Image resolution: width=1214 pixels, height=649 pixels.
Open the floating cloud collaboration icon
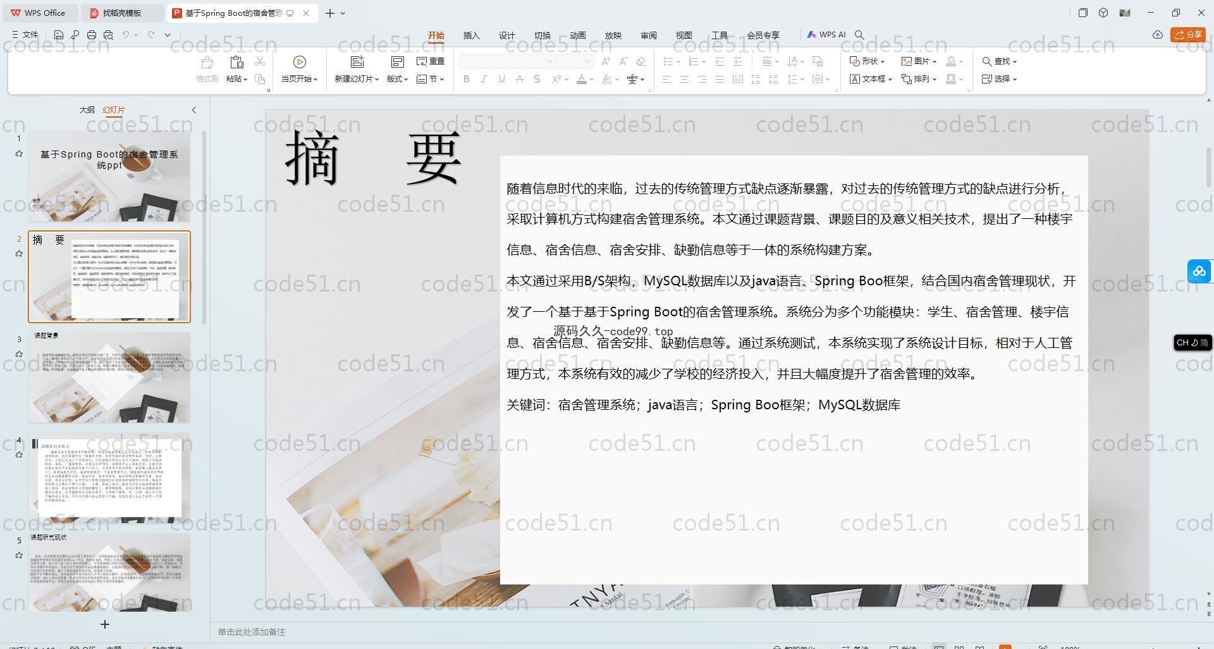pyautogui.click(x=1199, y=271)
